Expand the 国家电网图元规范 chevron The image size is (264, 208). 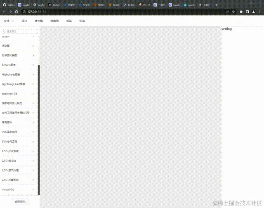click(x=33, y=103)
